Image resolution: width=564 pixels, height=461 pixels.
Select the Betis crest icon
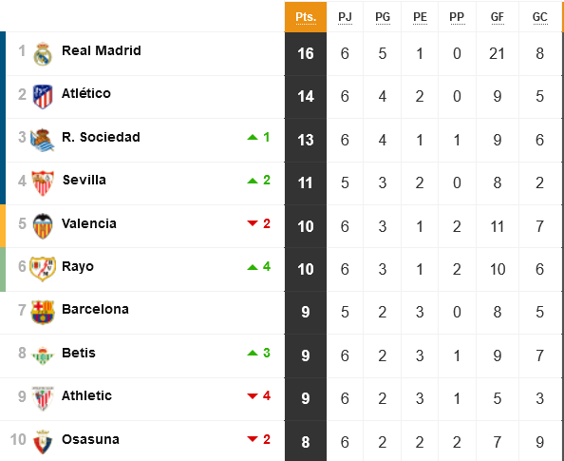pyautogui.click(x=43, y=355)
